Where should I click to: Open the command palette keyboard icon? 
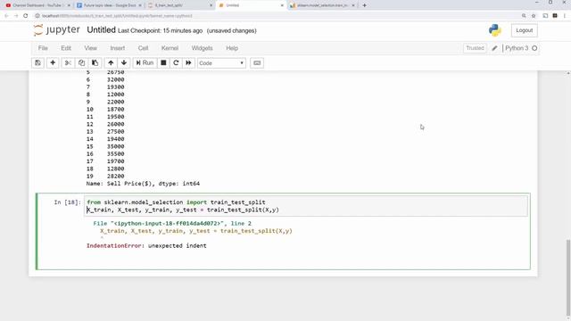pos(257,63)
